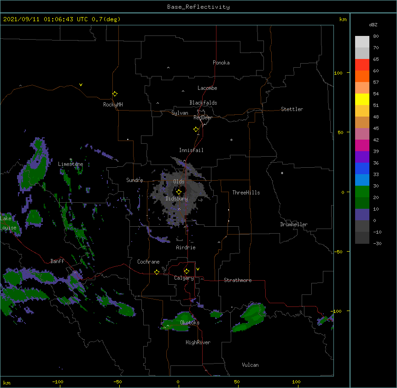Click the Sylvan city label
The height and width of the screenshot is (388, 397).
coord(180,113)
